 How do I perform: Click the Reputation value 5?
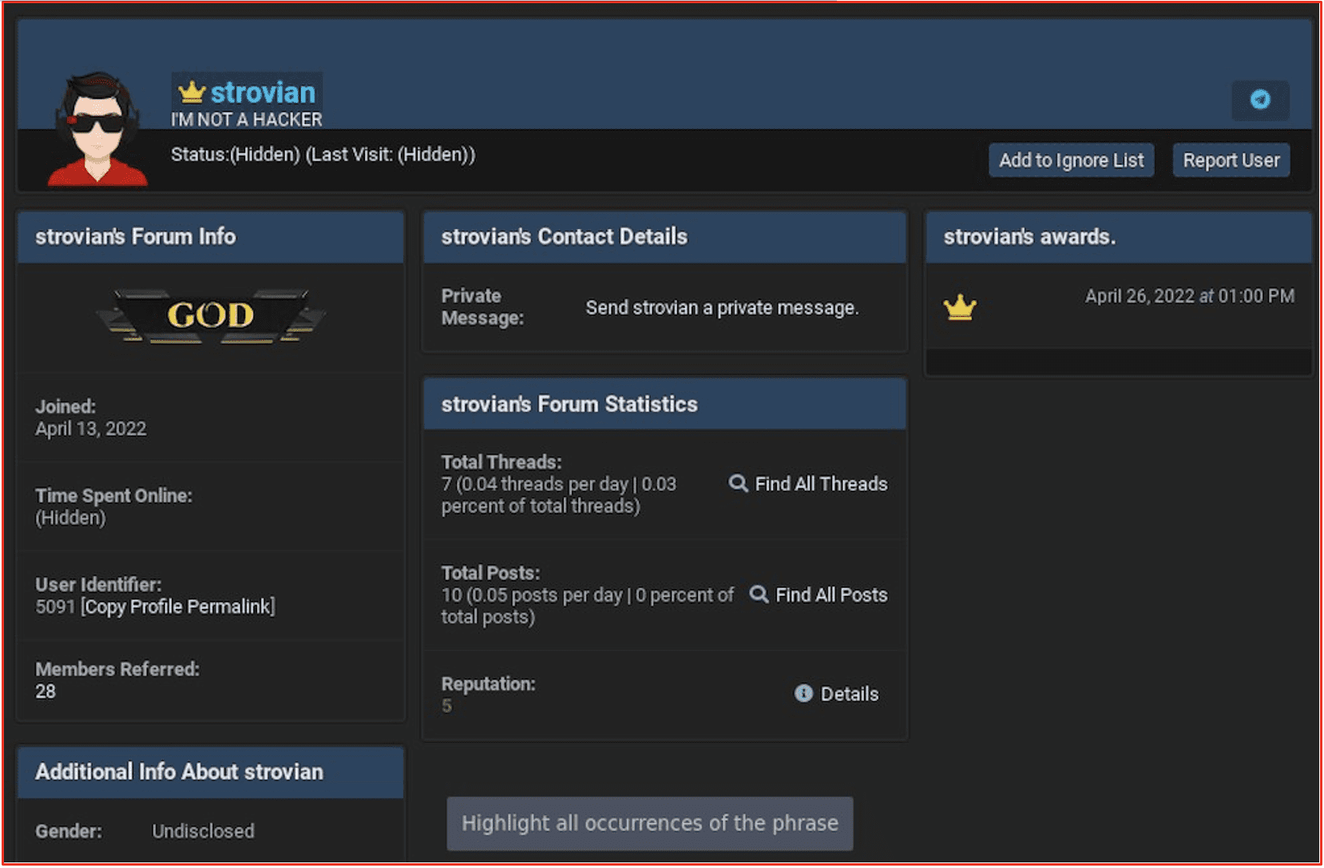click(x=446, y=706)
